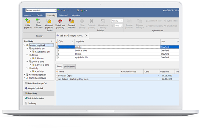Click the Přidat poptávku ribbon icon
200x139 pixels.
click(28, 21)
